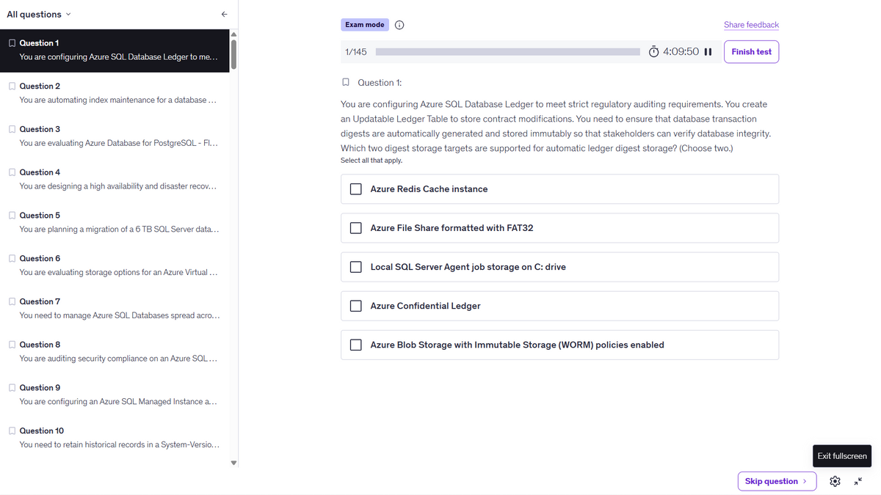Screen dimensions: 881x495
Task: Click the stopwatch timer icon
Action: 653,52
